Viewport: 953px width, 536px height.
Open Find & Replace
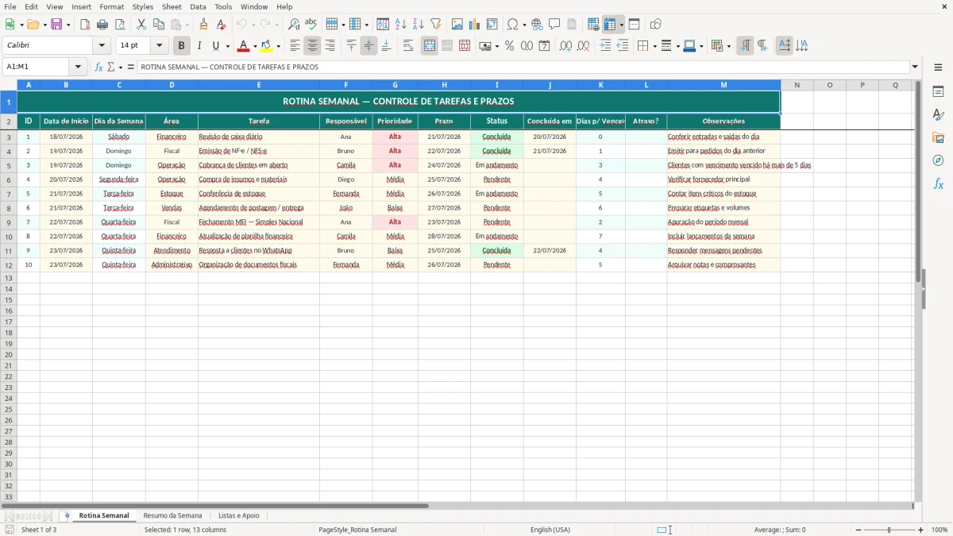click(294, 25)
